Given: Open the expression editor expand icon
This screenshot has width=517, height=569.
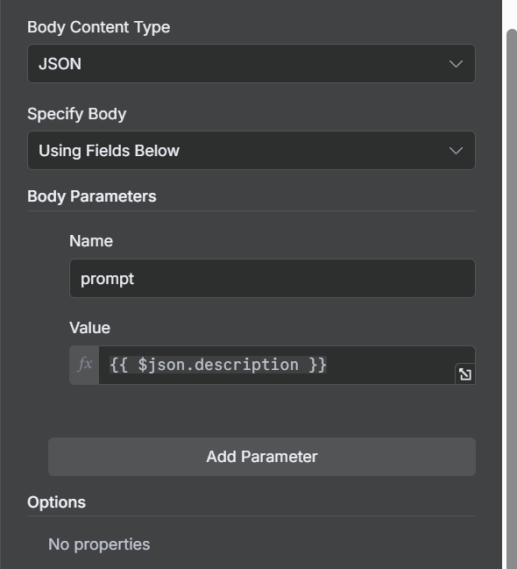Looking at the screenshot, I should click(465, 374).
